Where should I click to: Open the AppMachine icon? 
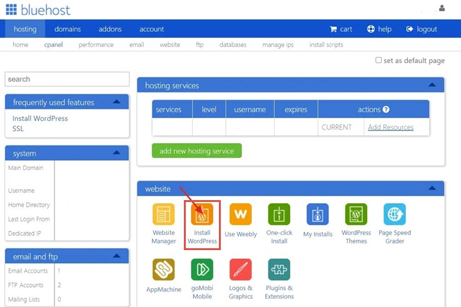tap(163, 269)
